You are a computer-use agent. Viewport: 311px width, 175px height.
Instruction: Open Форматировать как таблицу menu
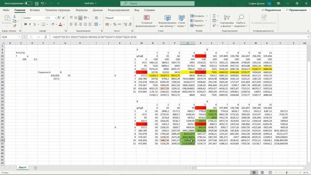pos(167,21)
